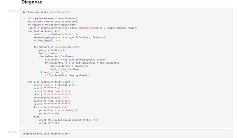Click the boto3.session.Session() line
This screenshot has height=138, width=237.
point(53,22)
